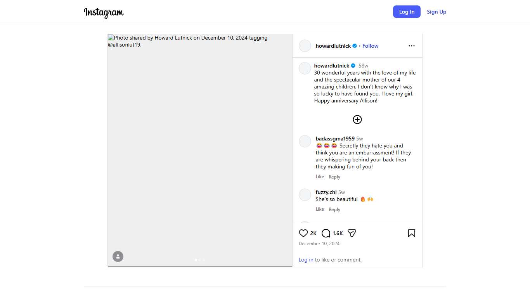Open badassgma1959's profile link

335,139
